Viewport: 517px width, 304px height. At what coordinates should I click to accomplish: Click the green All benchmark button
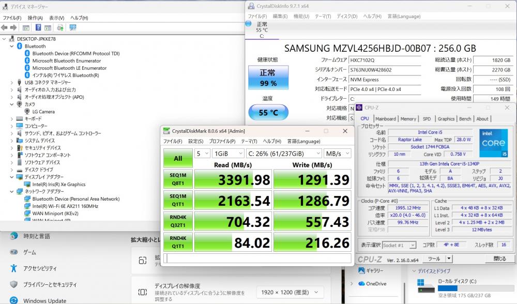coord(177,158)
